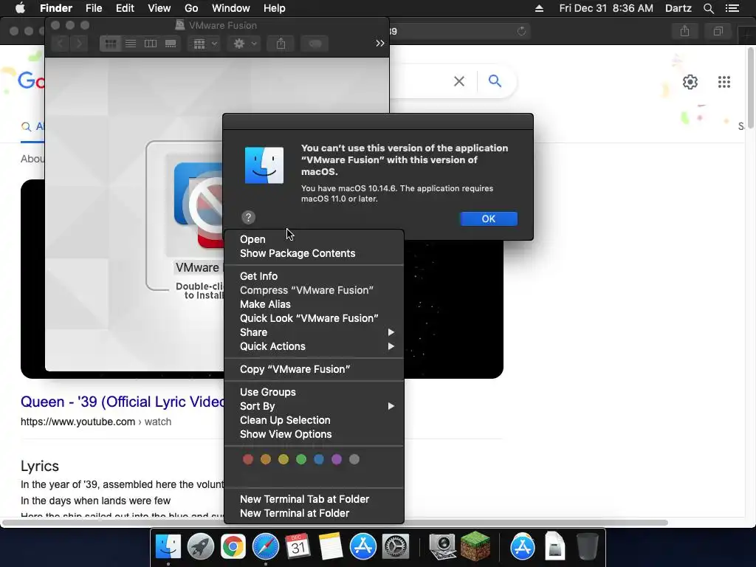Launch Google Chrome from the Dock

click(x=233, y=547)
